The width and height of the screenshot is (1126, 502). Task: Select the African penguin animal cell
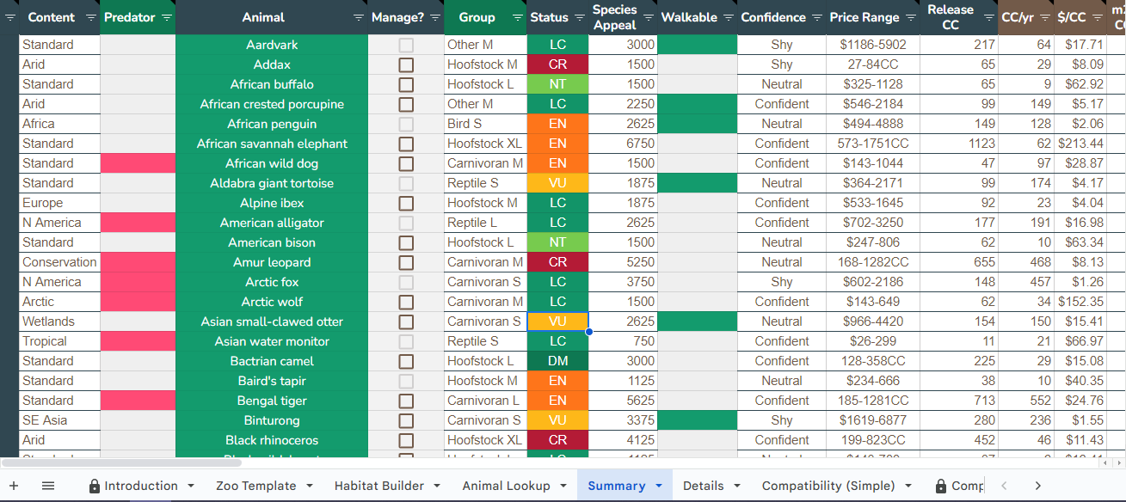pos(272,124)
